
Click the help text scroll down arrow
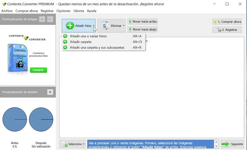tap(216, 146)
